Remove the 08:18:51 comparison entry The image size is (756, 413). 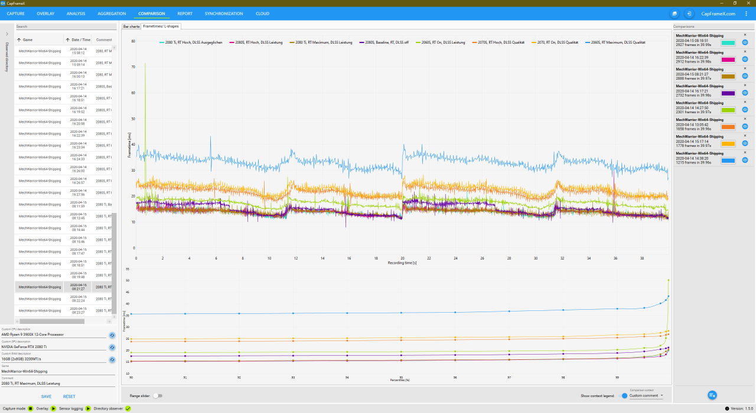tap(745, 35)
